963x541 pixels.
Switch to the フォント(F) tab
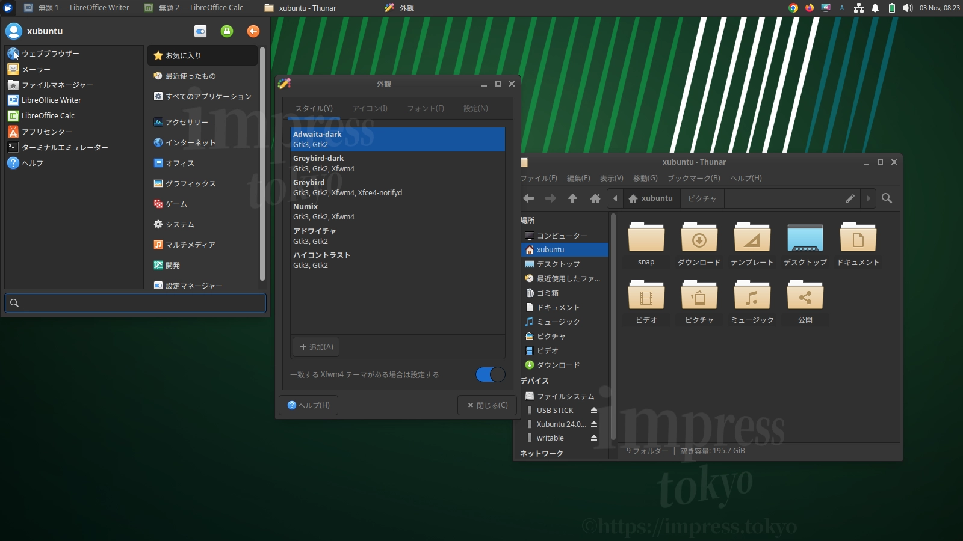click(426, 108)
